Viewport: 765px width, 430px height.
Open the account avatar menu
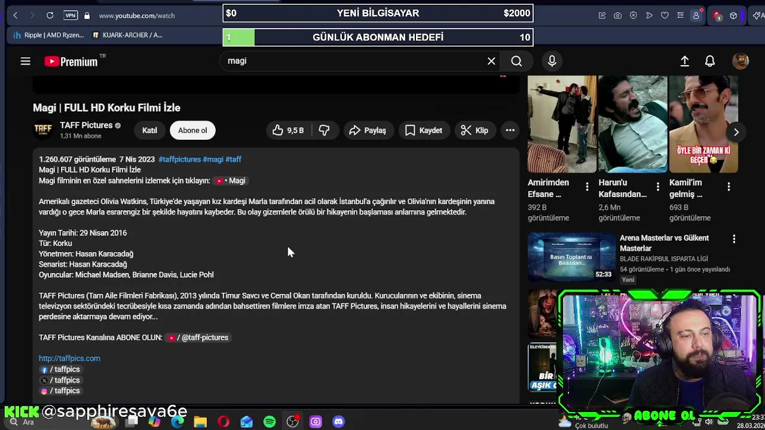pos(740,61)
